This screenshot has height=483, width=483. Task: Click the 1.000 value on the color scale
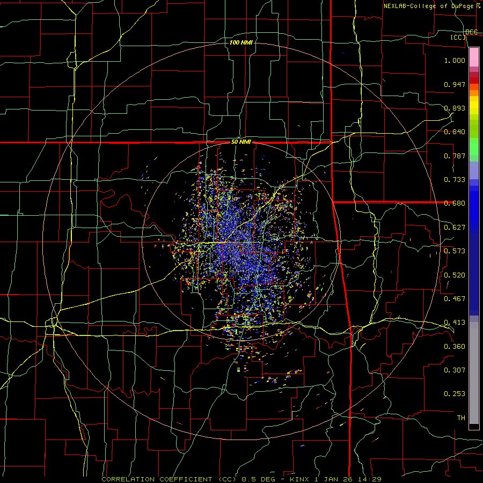point(455,61)
